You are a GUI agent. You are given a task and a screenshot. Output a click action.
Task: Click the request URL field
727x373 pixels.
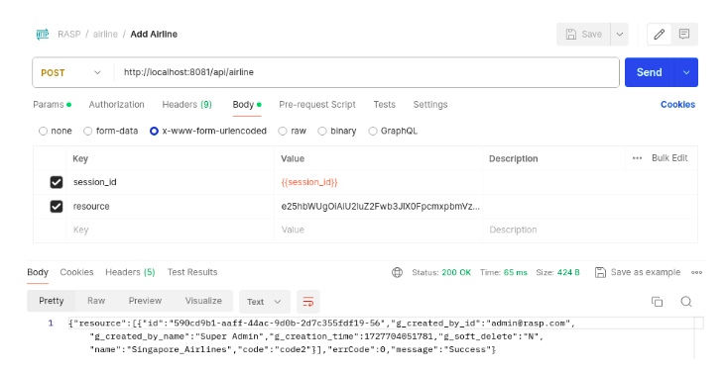click(x=366, y=72)
